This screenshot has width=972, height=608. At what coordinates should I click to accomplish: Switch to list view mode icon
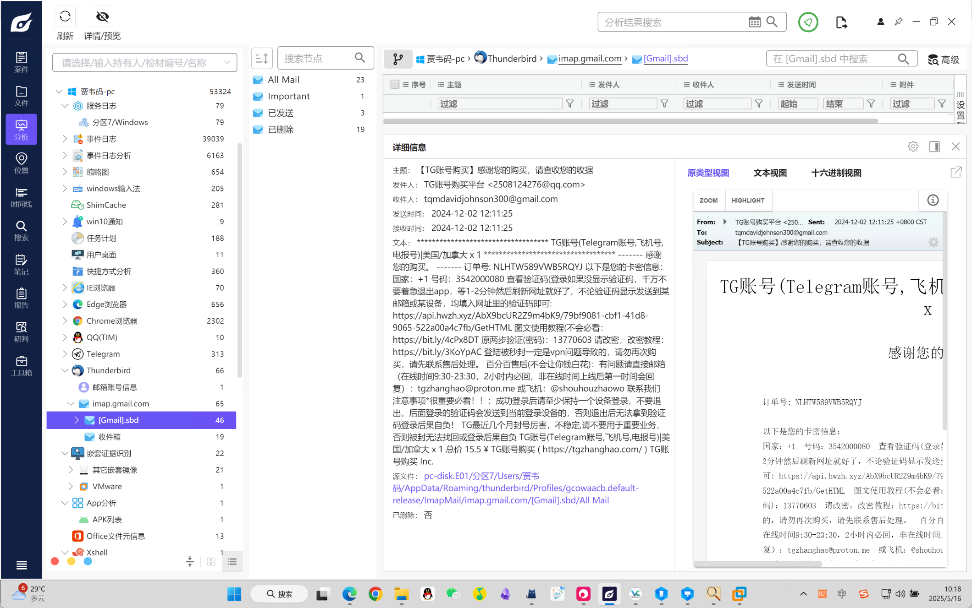(x=232, y=562)
